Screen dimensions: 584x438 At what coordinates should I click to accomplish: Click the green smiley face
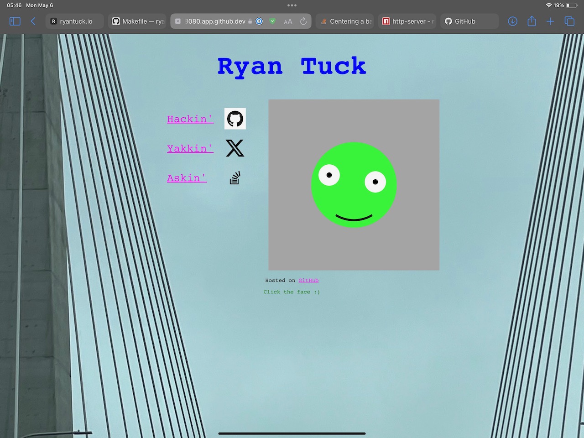(354, 185)
